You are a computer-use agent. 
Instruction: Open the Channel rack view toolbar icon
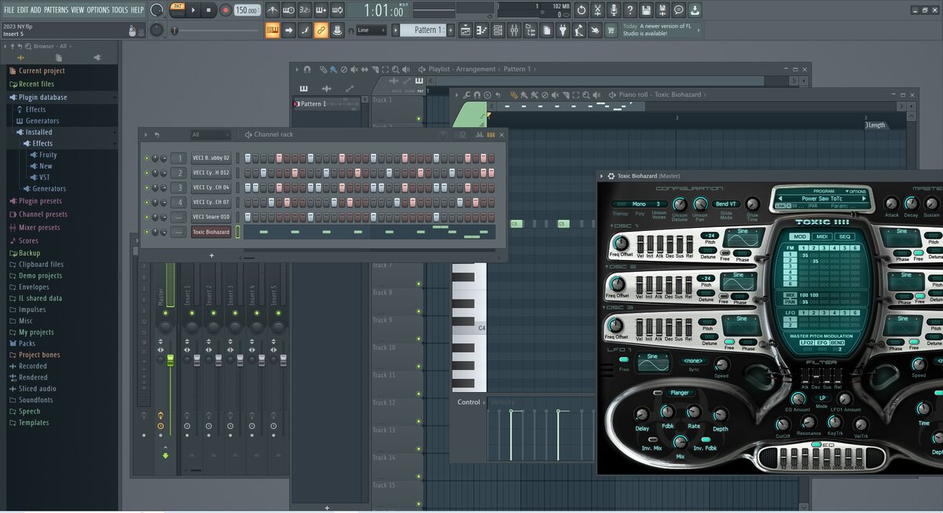point(498,30)
